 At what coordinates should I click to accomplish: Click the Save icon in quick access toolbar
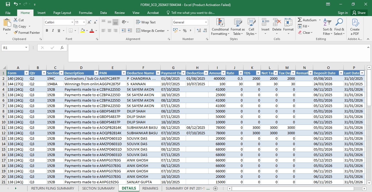pyautogui.click(x=8, y=4)
